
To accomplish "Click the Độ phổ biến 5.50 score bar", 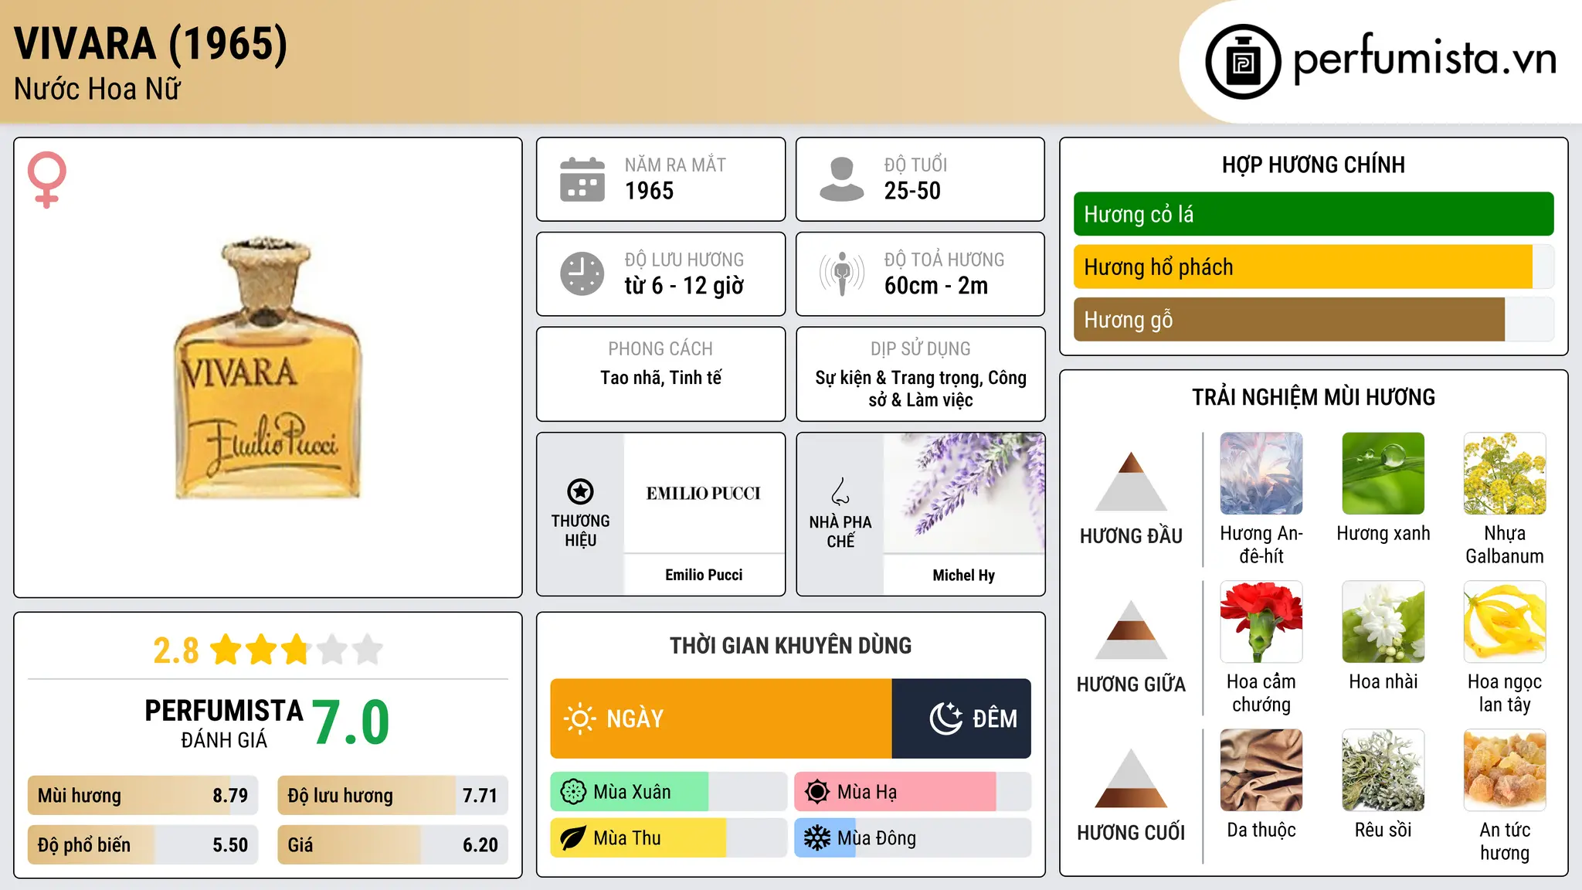I will point(143,844).
